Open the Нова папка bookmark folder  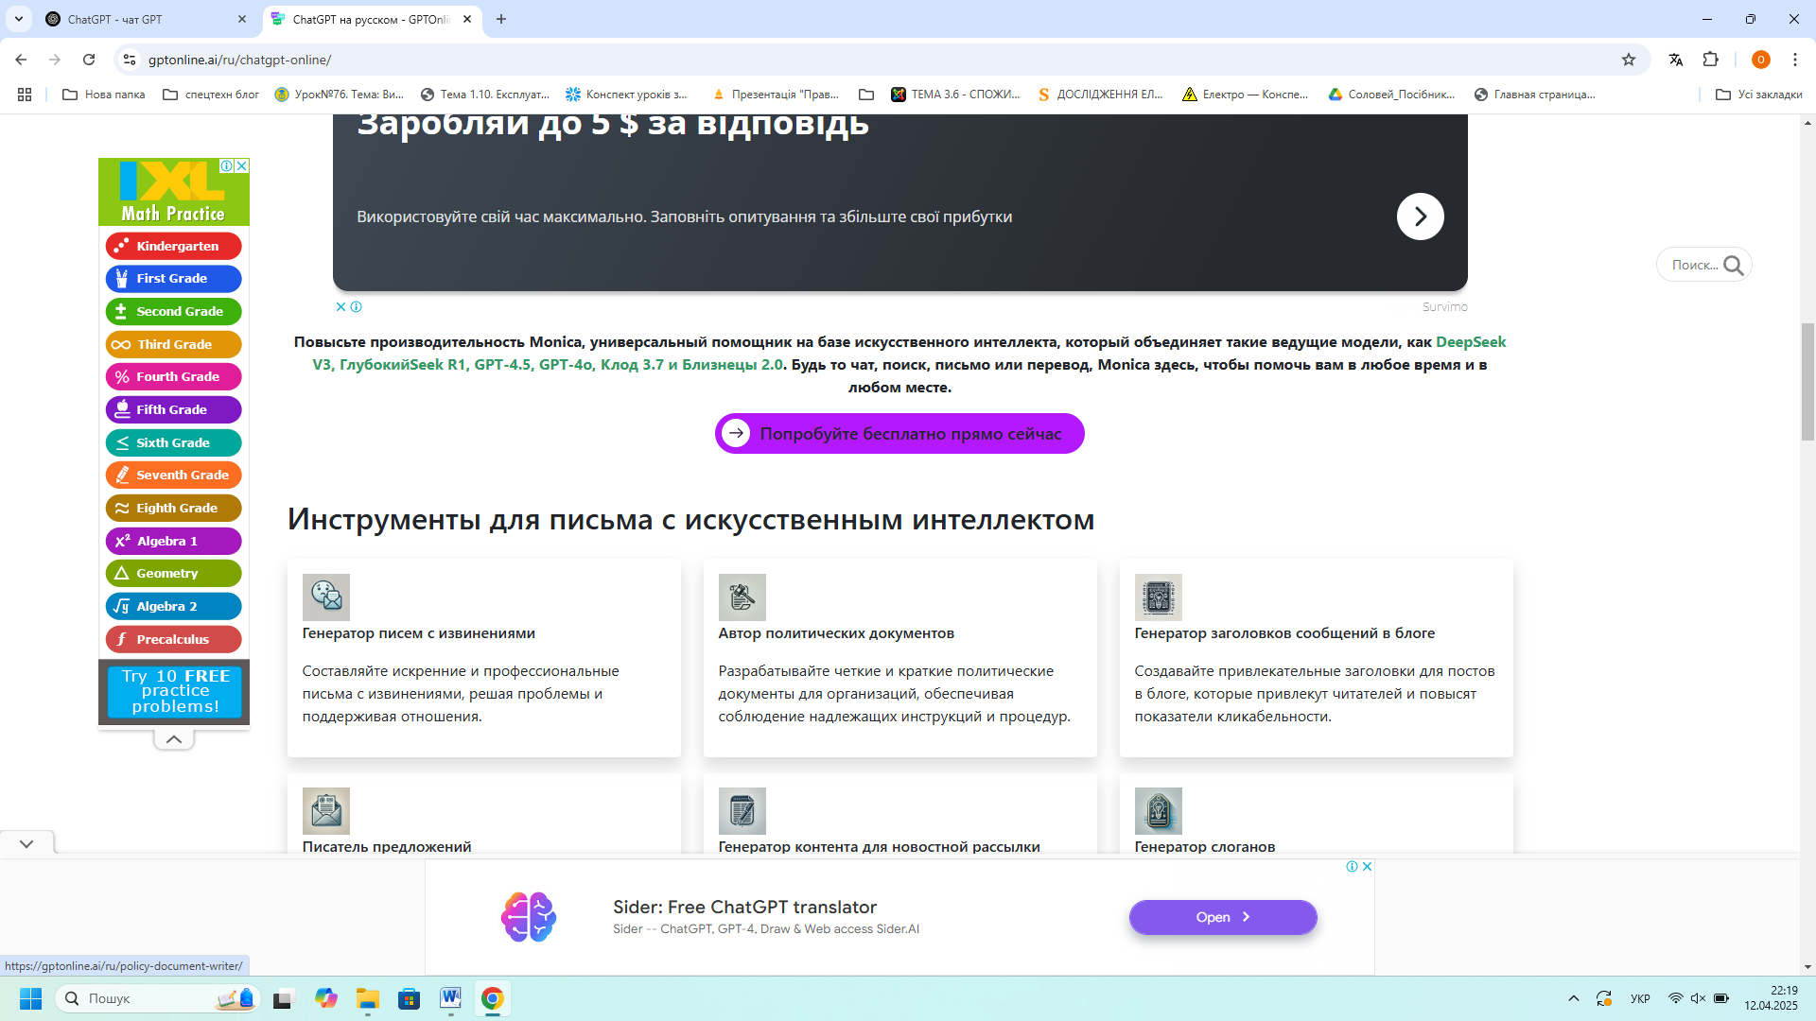(104, 95)
